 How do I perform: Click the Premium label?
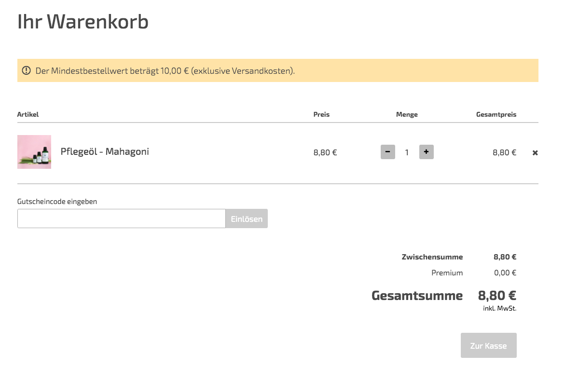coord(447,273)
